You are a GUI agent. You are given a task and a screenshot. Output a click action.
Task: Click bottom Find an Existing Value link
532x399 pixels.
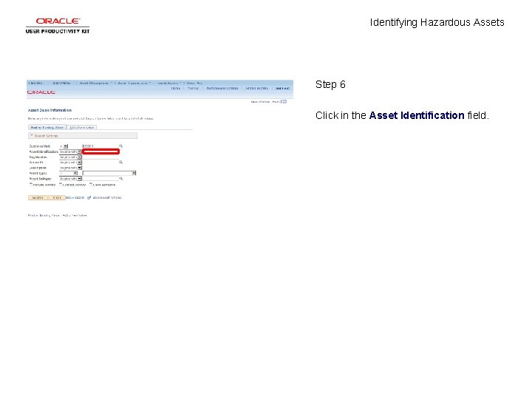[x=44, y=216]
